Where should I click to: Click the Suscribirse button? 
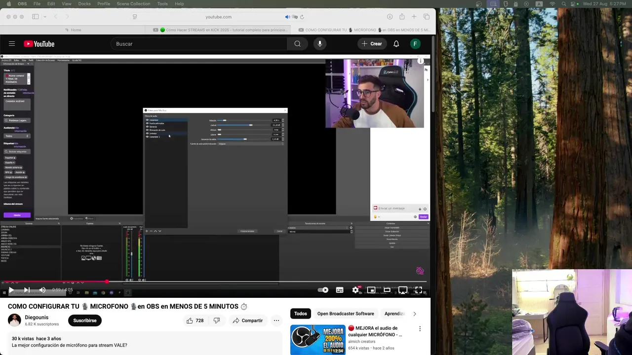click(x=85, y=320)
